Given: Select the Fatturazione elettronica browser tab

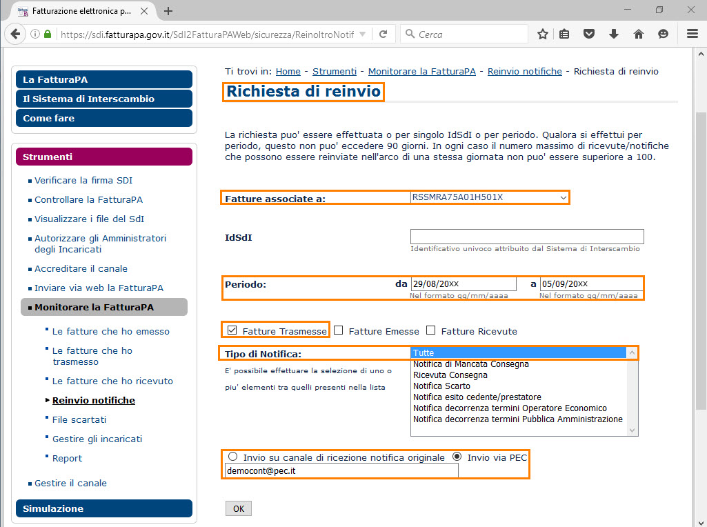Looking at the screenshot, I should (x=81, y=11).
